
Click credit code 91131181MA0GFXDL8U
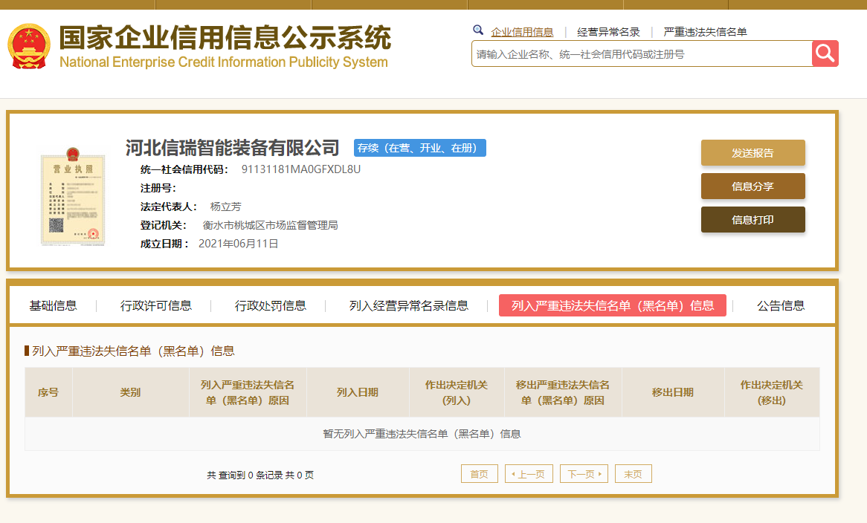301,169
